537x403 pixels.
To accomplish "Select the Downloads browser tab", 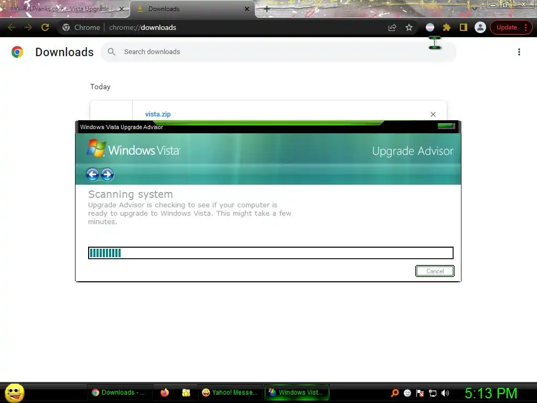I will pyautogui.click(x=192, y=9).
